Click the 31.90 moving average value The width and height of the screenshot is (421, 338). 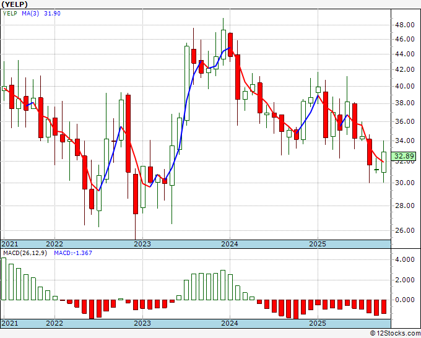pyautogui.click(x=53, y=14)
